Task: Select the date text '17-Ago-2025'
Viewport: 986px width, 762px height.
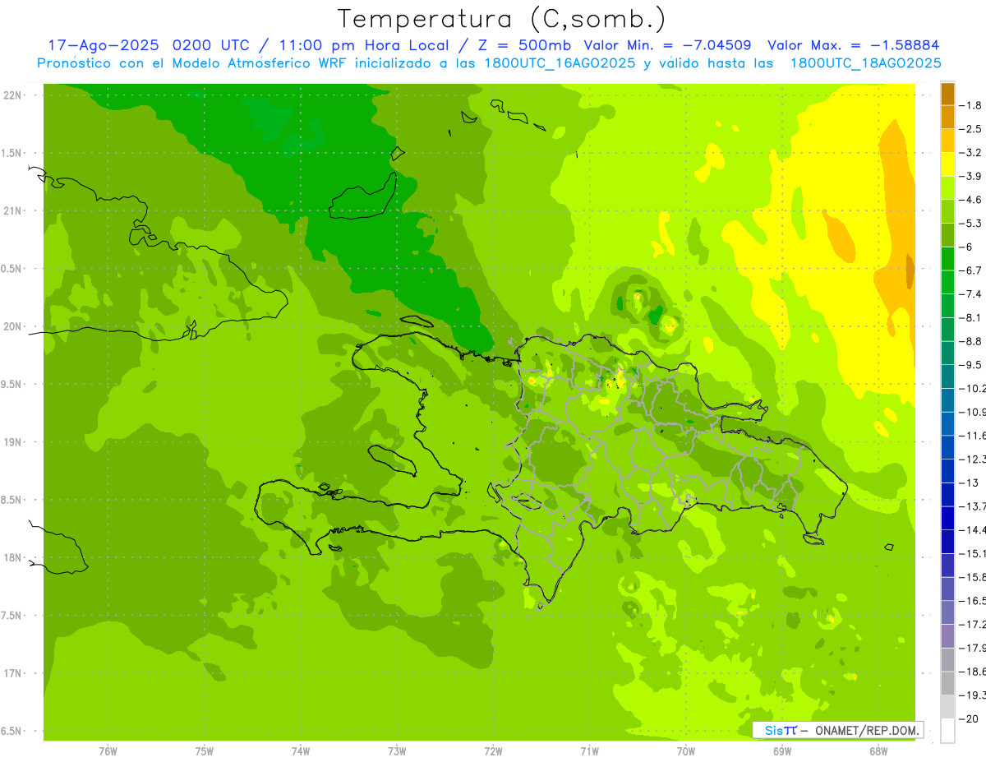Action: [104, 45]
